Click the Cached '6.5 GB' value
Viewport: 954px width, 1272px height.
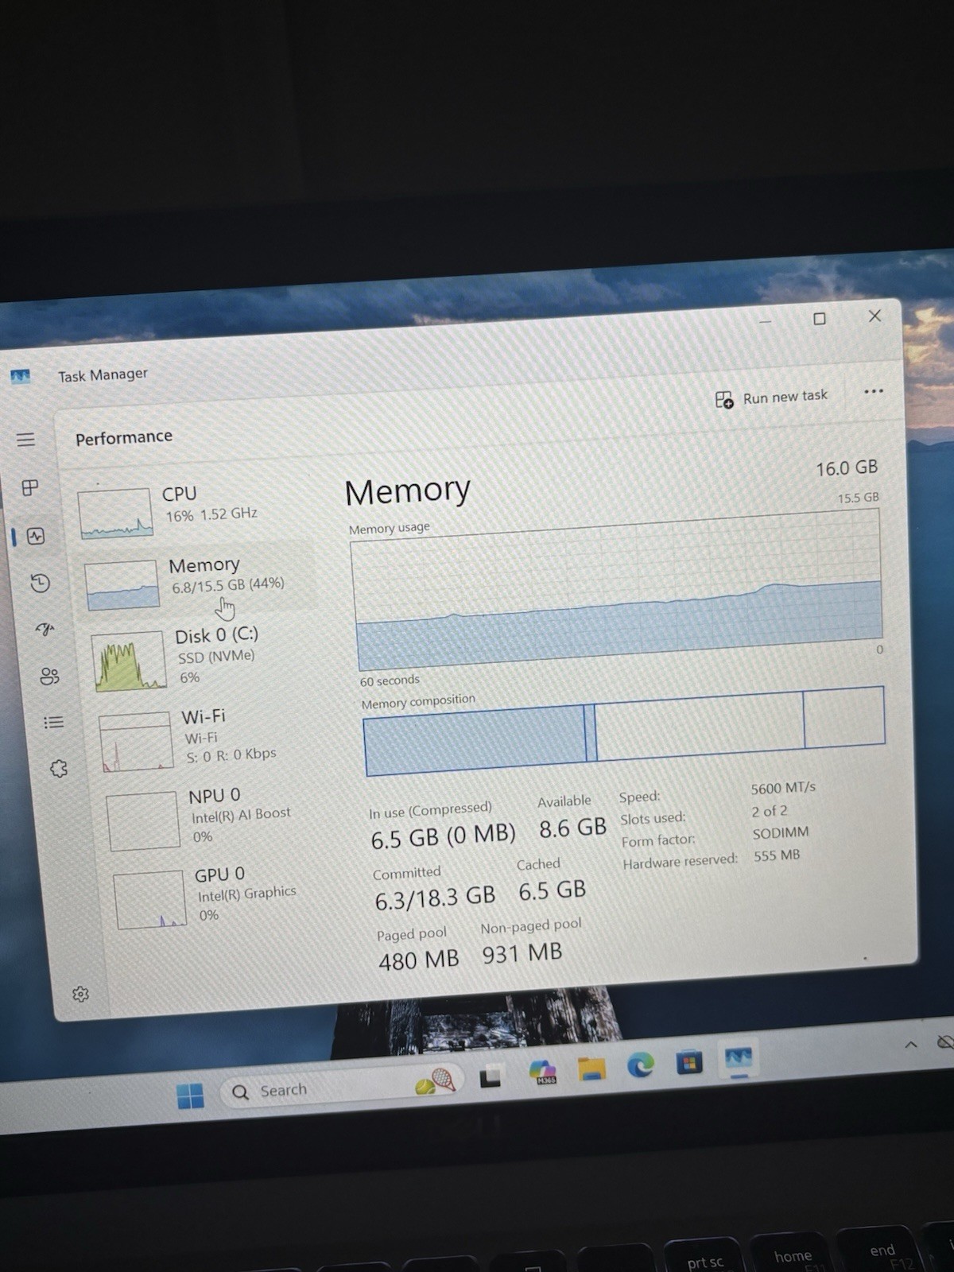click(x=552, y=890)
